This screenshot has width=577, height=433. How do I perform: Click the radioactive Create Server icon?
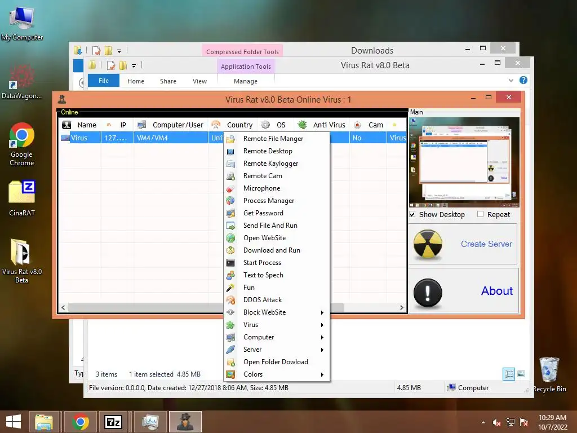(x=428, y=245)
